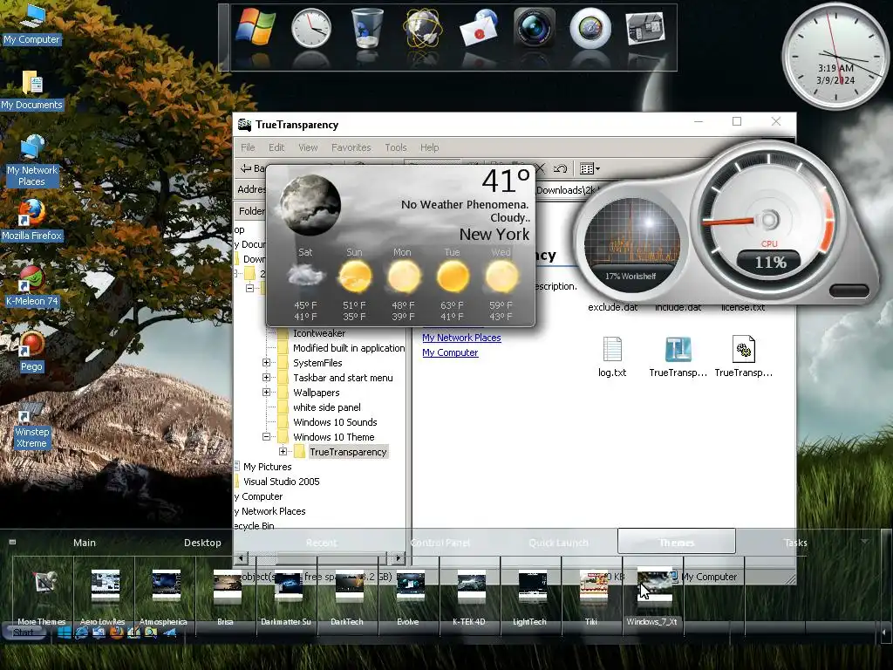The height and width of the screenshot is (670, 893).
Task: Open My Documents desktop icon
Action: 31,90
